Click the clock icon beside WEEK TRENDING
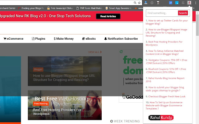This screenshot has width=199, height=124. [x=112, y=121]
